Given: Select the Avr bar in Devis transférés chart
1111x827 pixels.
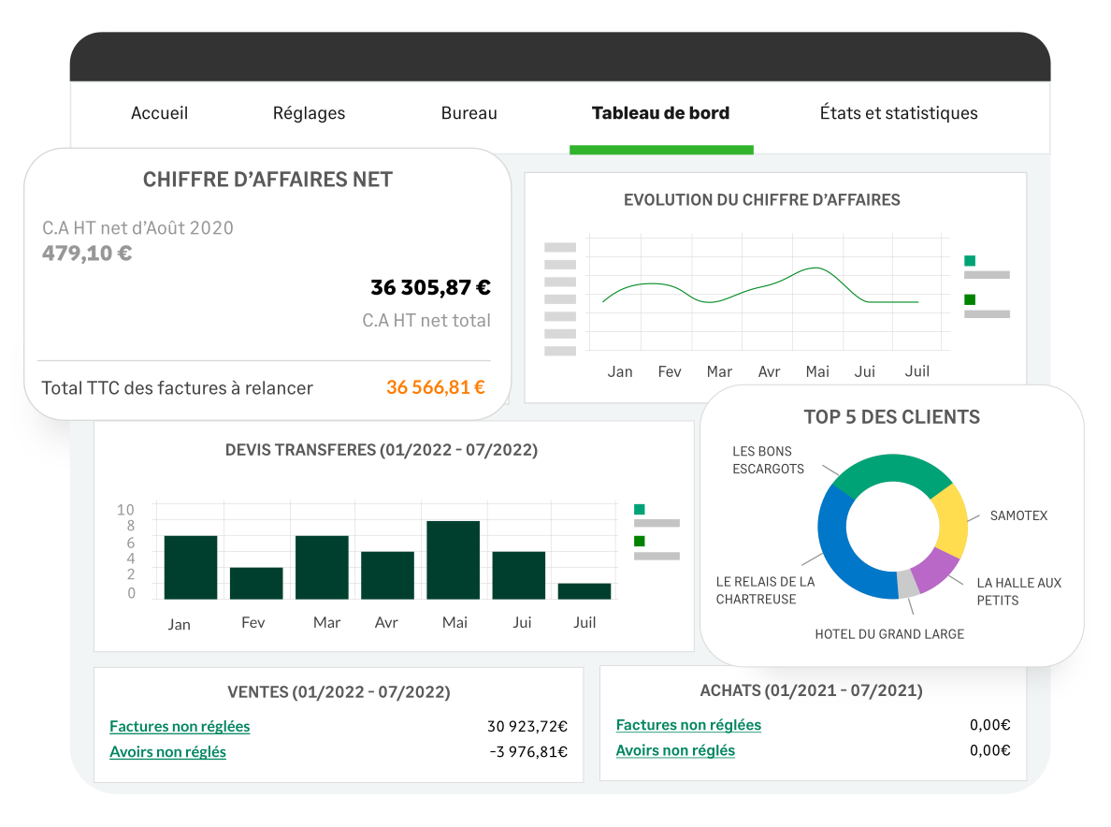Looking at the screenshot, I should point(387,575).
